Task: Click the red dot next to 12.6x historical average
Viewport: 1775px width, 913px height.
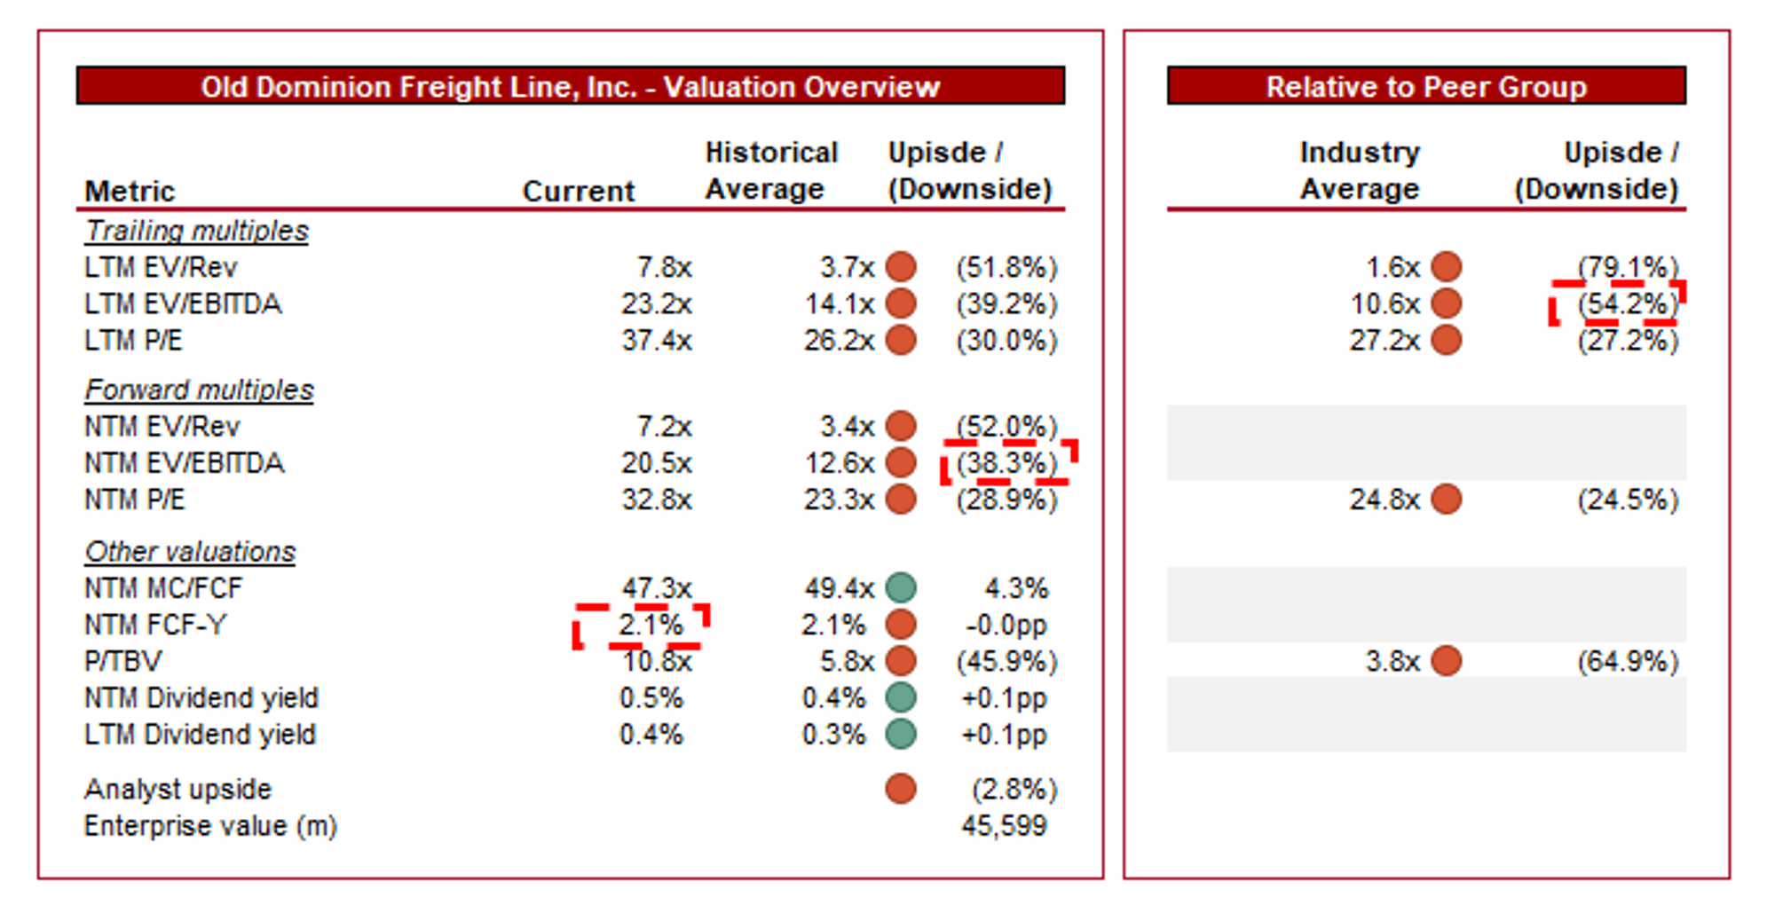Action: pos(901,462)
